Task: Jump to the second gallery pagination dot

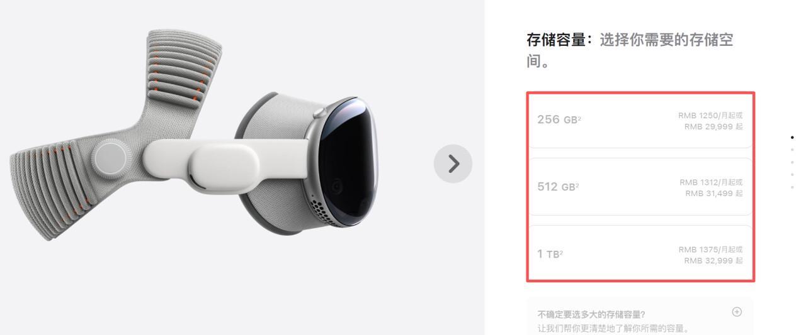Action: [x=792, y=150]
